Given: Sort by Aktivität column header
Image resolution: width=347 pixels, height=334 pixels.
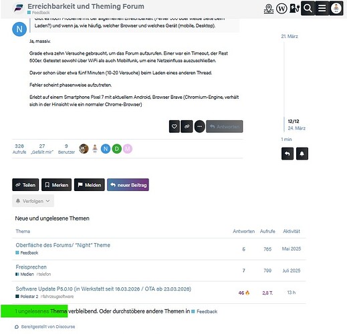Looking at the screenshot, I should click(x=292, y=231).
